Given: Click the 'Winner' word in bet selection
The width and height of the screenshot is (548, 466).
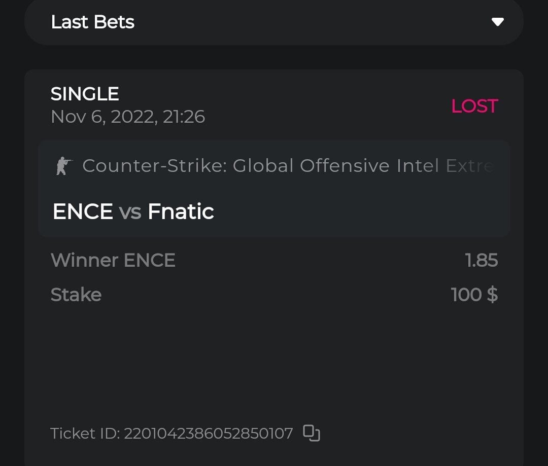Looking at the screenshot, I should coord(84,261).
